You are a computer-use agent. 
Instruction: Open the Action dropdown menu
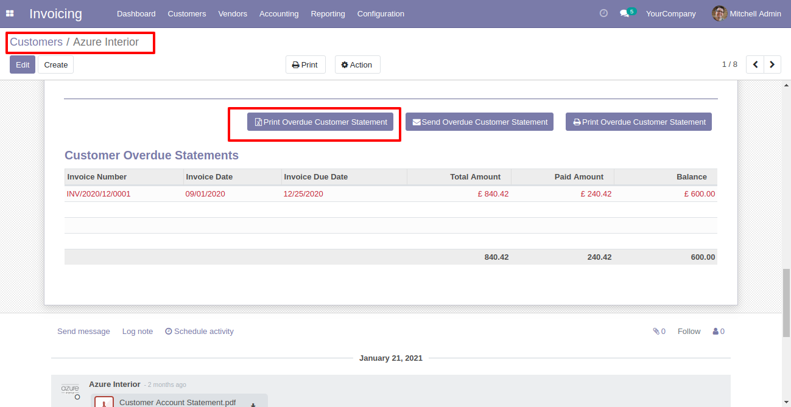[x=357, y=64]
